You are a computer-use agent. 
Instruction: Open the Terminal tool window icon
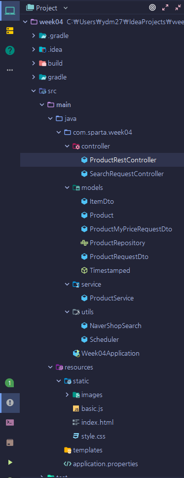(10, 423)
